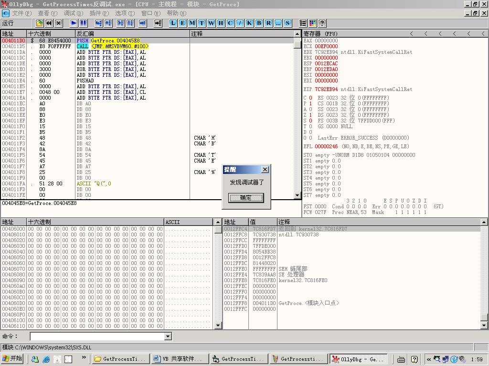Click the Pause execution toolbar icon
Image resolution: width=489 pixels, height=366 pixels.
tap(84, 23)
